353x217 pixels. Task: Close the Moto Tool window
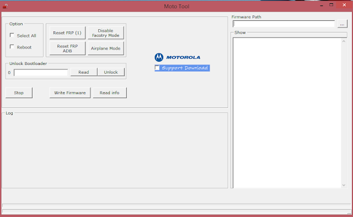pyautogui.click(x=344, y=5)
